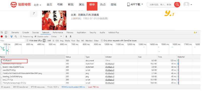Select the All request type filter

(44, 41)
